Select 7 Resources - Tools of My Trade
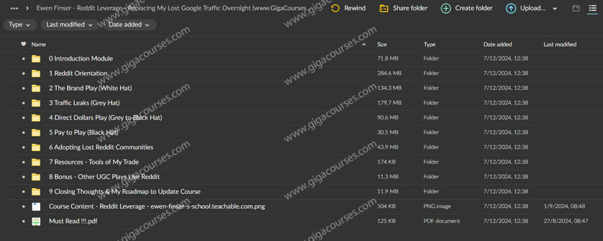The image size is (603, 241). click(x=94, y=162)
